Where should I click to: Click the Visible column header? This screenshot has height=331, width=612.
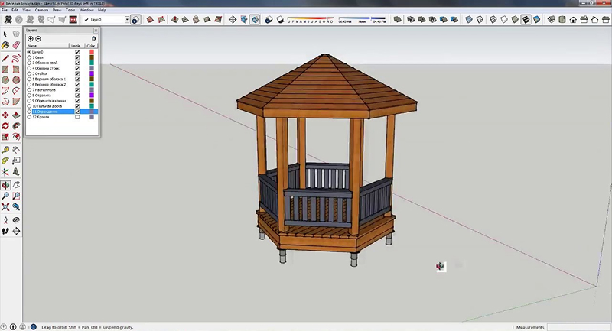(76, 46)
